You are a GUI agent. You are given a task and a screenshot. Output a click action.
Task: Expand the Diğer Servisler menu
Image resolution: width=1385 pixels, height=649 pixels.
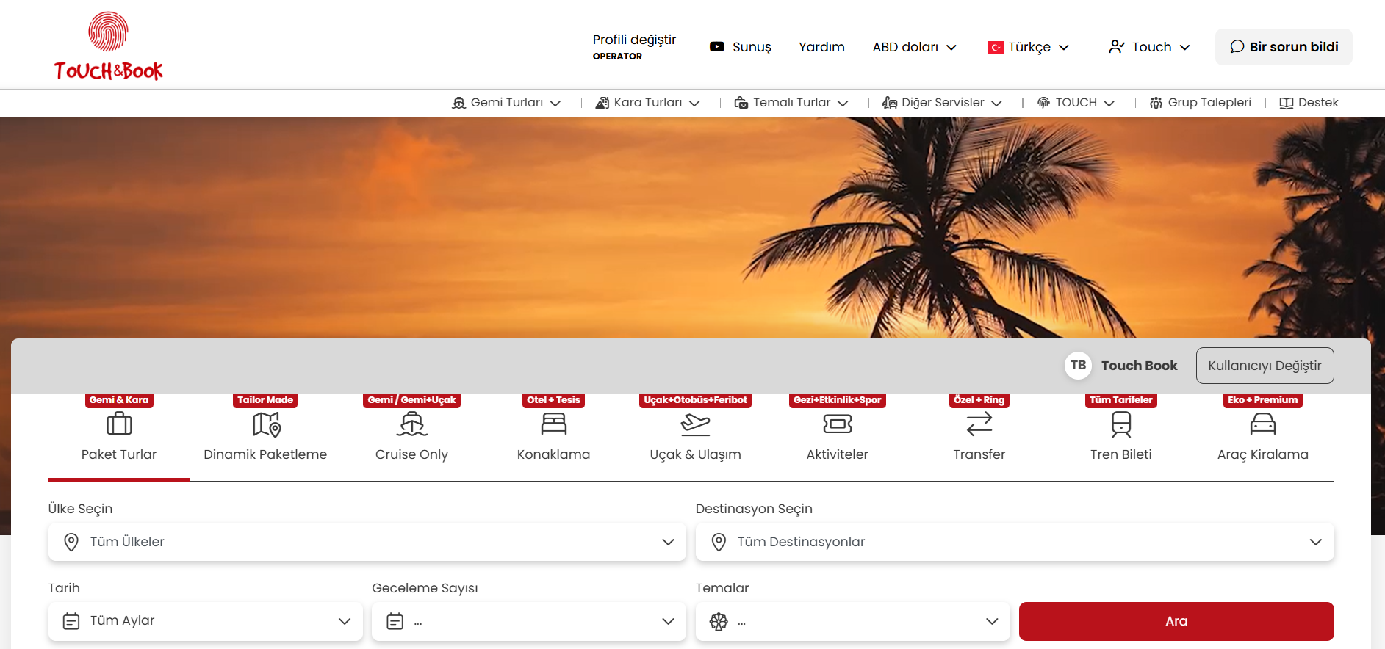[x=942, y=103]
